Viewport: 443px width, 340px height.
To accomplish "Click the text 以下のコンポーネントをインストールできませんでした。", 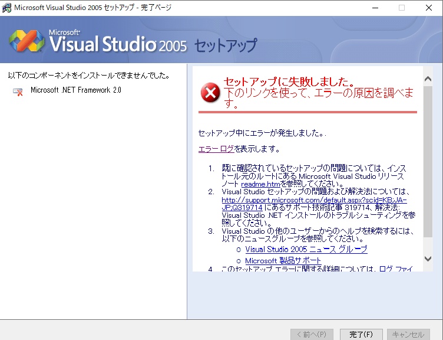I will pyautogui.click(x=89, y=76).
